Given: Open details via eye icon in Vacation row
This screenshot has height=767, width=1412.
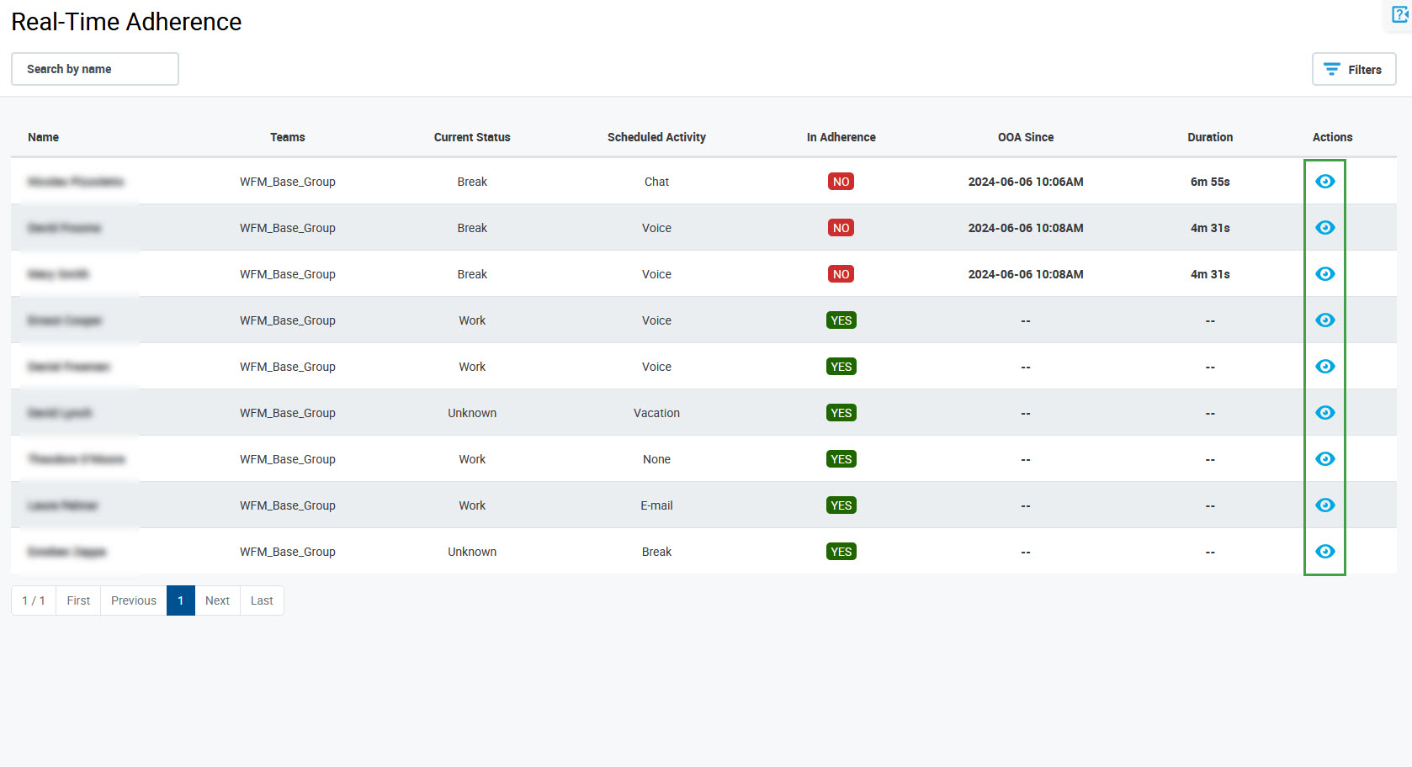Looking at the screenshot, I should coord(1324,413).
